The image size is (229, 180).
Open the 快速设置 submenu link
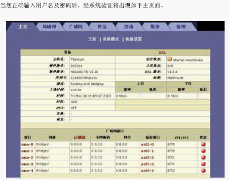(x=133, y=39)
